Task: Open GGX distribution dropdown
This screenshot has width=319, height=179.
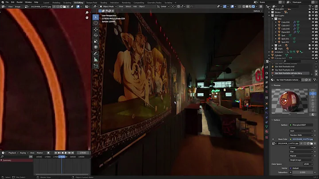Action: coord(301,131)
